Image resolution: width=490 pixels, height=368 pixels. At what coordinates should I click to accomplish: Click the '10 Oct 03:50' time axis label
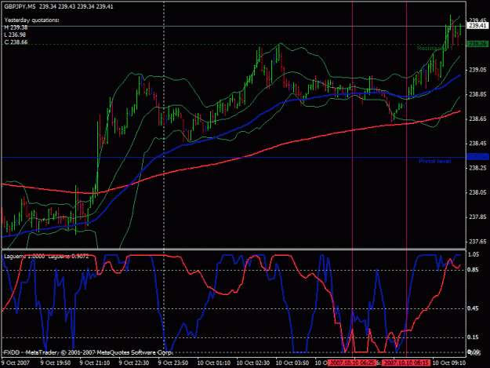tap(292, 363)
